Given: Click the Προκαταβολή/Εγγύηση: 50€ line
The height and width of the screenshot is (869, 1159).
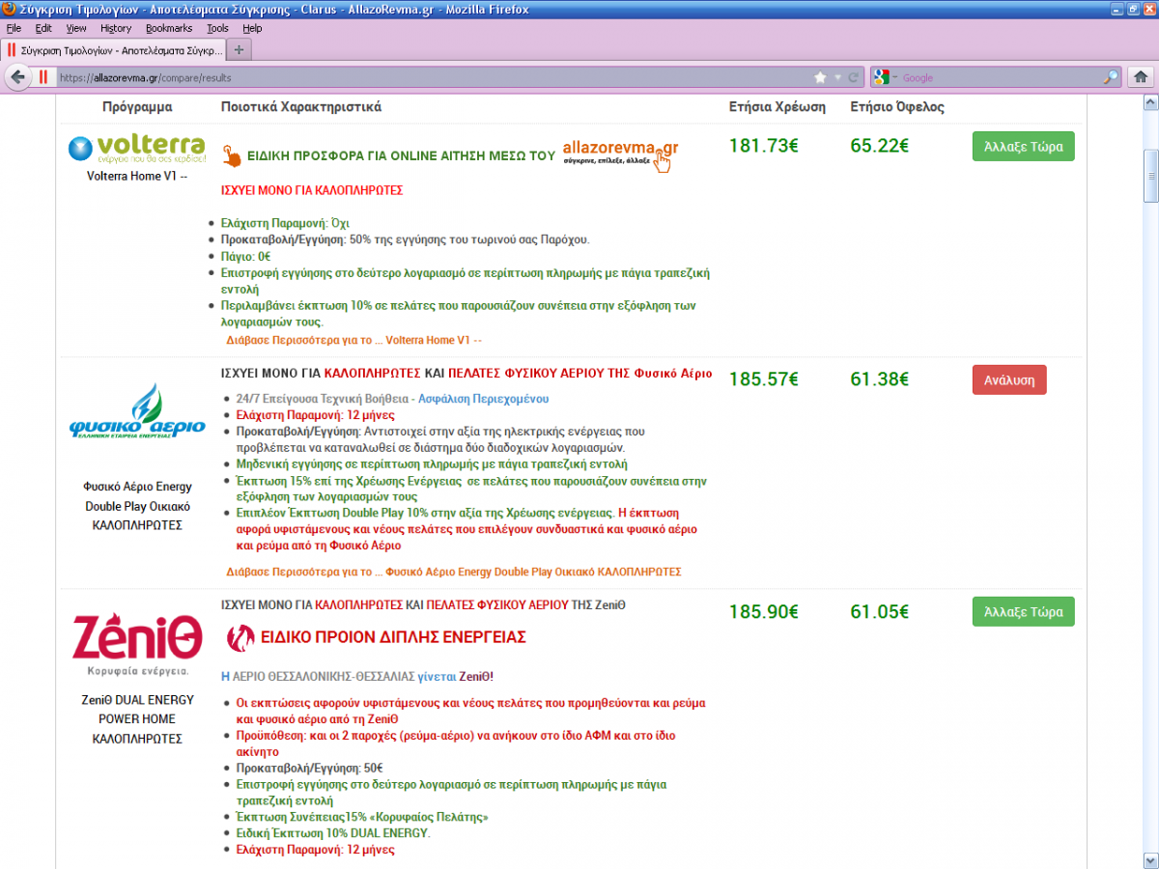Looking at the screenshot, I should 311,768.
